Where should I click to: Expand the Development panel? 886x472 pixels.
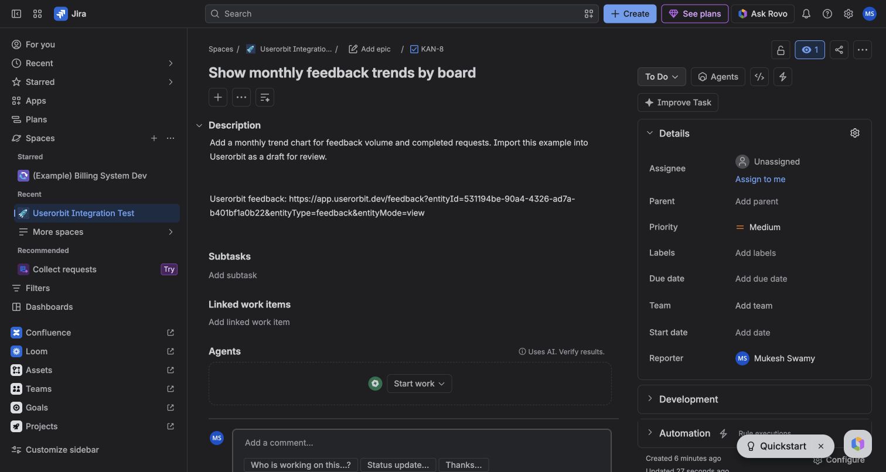650,399
